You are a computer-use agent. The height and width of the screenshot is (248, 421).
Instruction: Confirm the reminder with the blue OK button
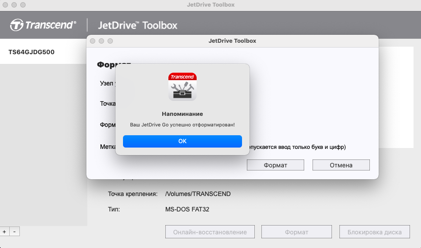tap(183, 141)
